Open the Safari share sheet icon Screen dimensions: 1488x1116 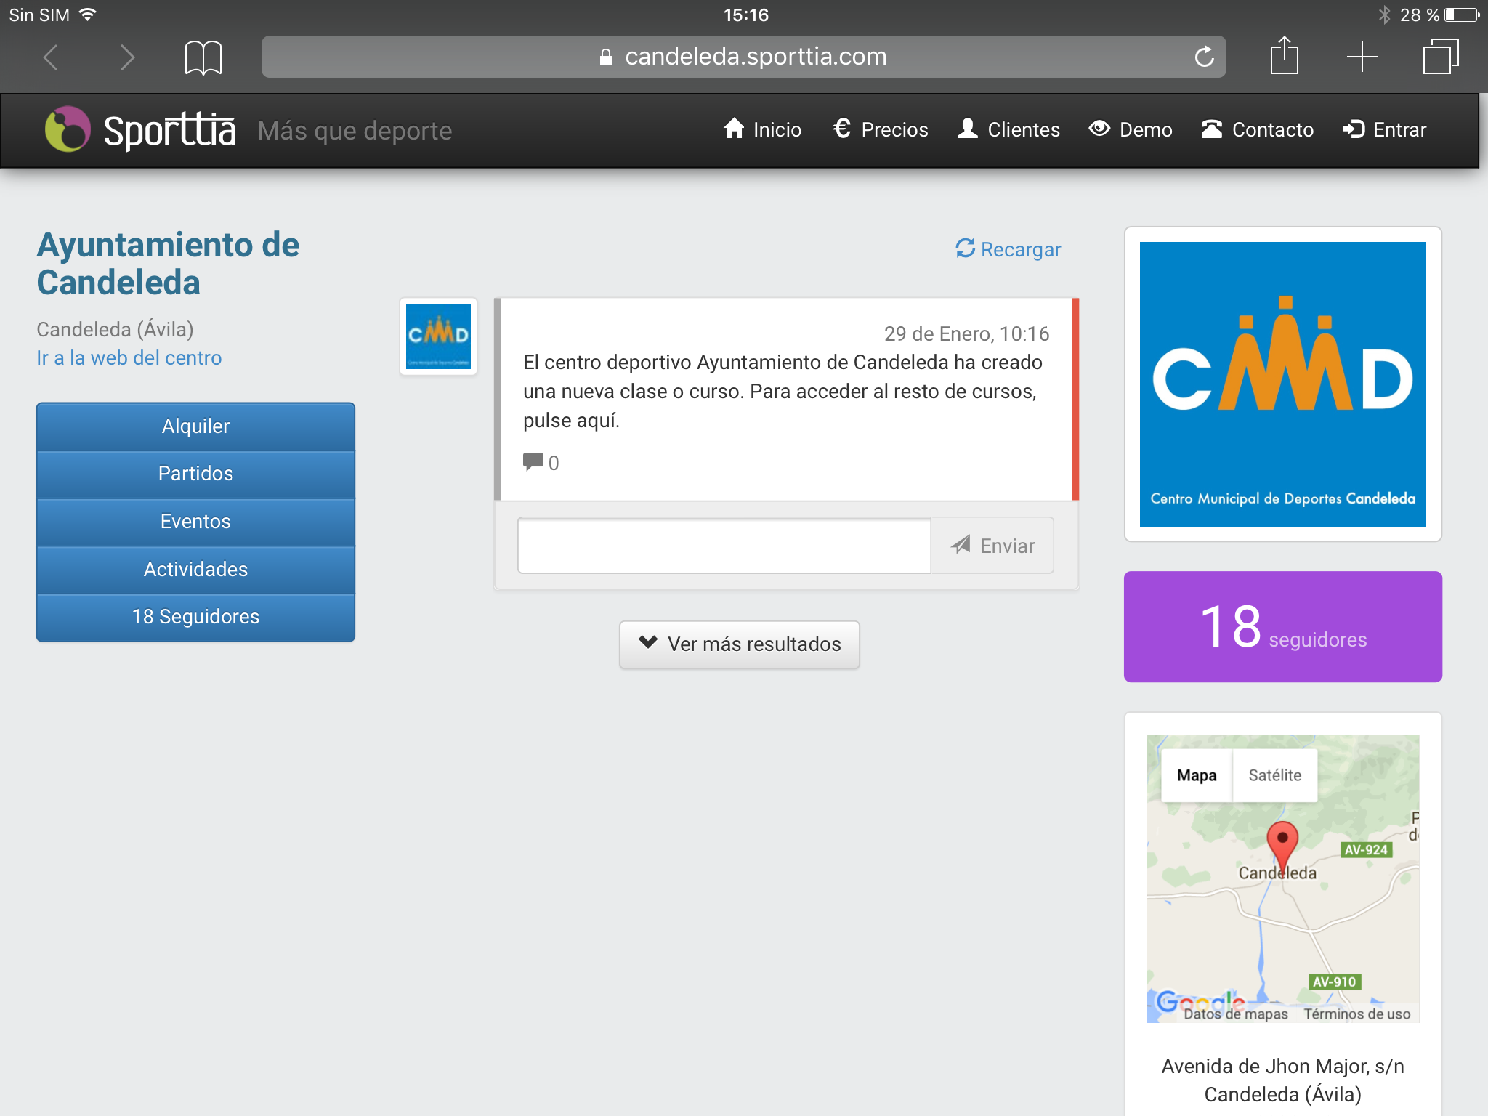point(1284,57)
